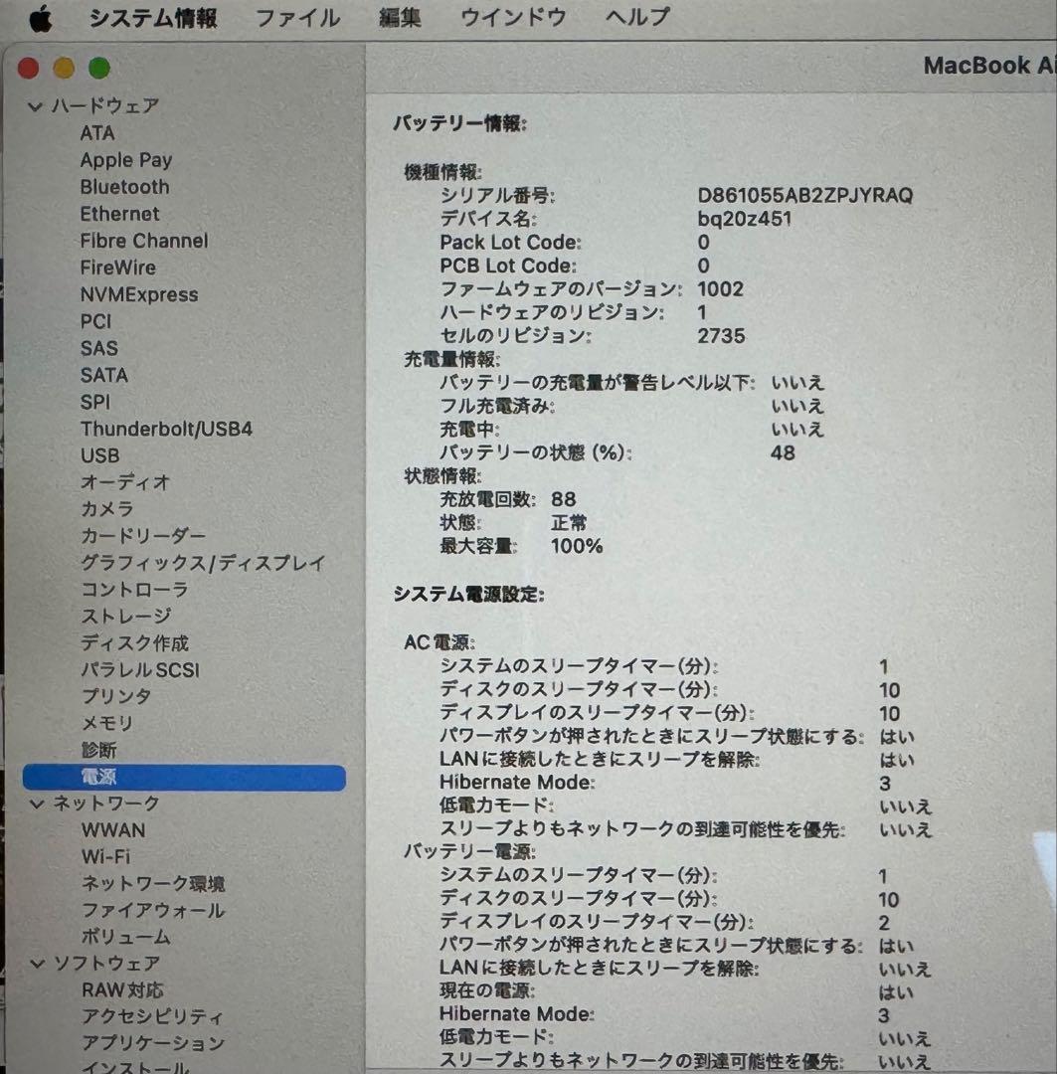
Task: Select ディスク作成 in the sidebar
Action: pyautogui.click(x=135, y=643)
